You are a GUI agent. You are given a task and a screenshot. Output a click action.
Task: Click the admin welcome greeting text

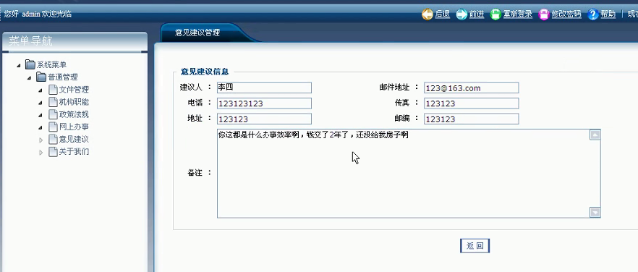coord(38,14)
